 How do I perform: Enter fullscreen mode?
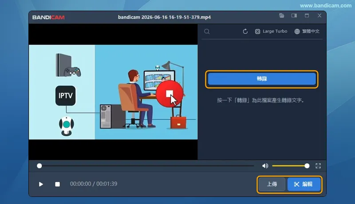click(318, 166)
